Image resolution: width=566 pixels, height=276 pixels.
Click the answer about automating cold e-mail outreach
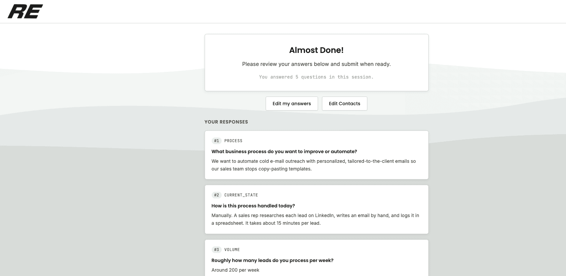(313, 165)
